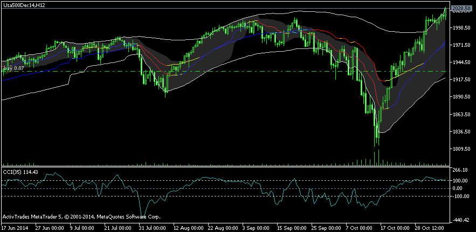The image size is (476, 232).
Task: Click the 22 Aug 00:00 date label
Action: tap(223, 228)
